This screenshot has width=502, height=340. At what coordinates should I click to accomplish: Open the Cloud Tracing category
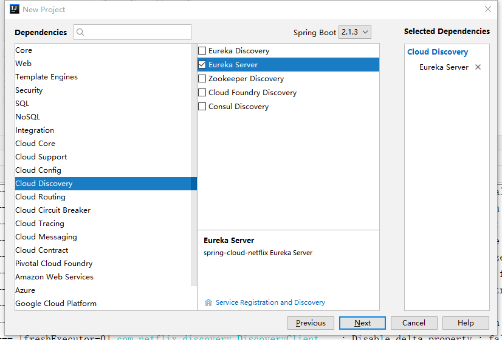coord(103,224)
